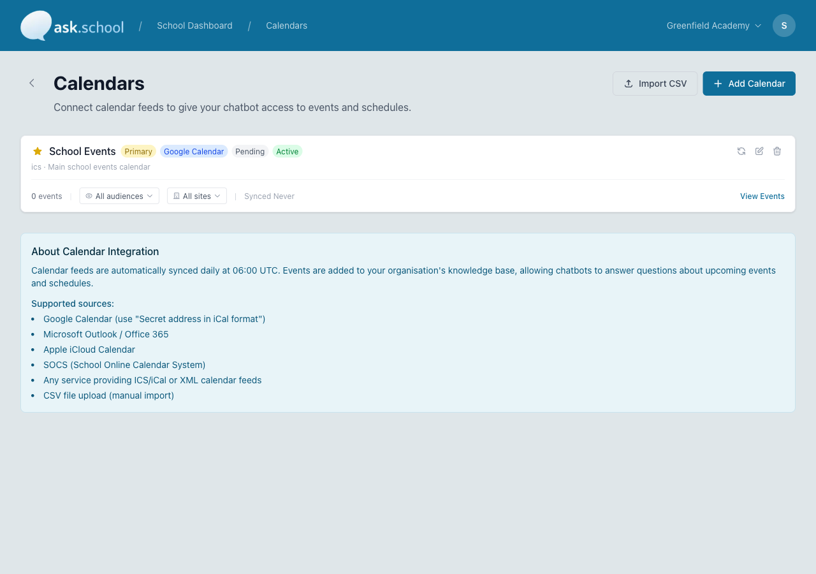Click the Pending status badge
This screenshot has height=574, width=816.
tap(250, 151)
